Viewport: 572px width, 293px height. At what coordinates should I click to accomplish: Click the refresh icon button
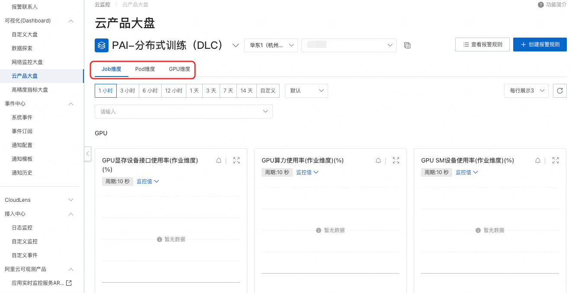[560, 91]
